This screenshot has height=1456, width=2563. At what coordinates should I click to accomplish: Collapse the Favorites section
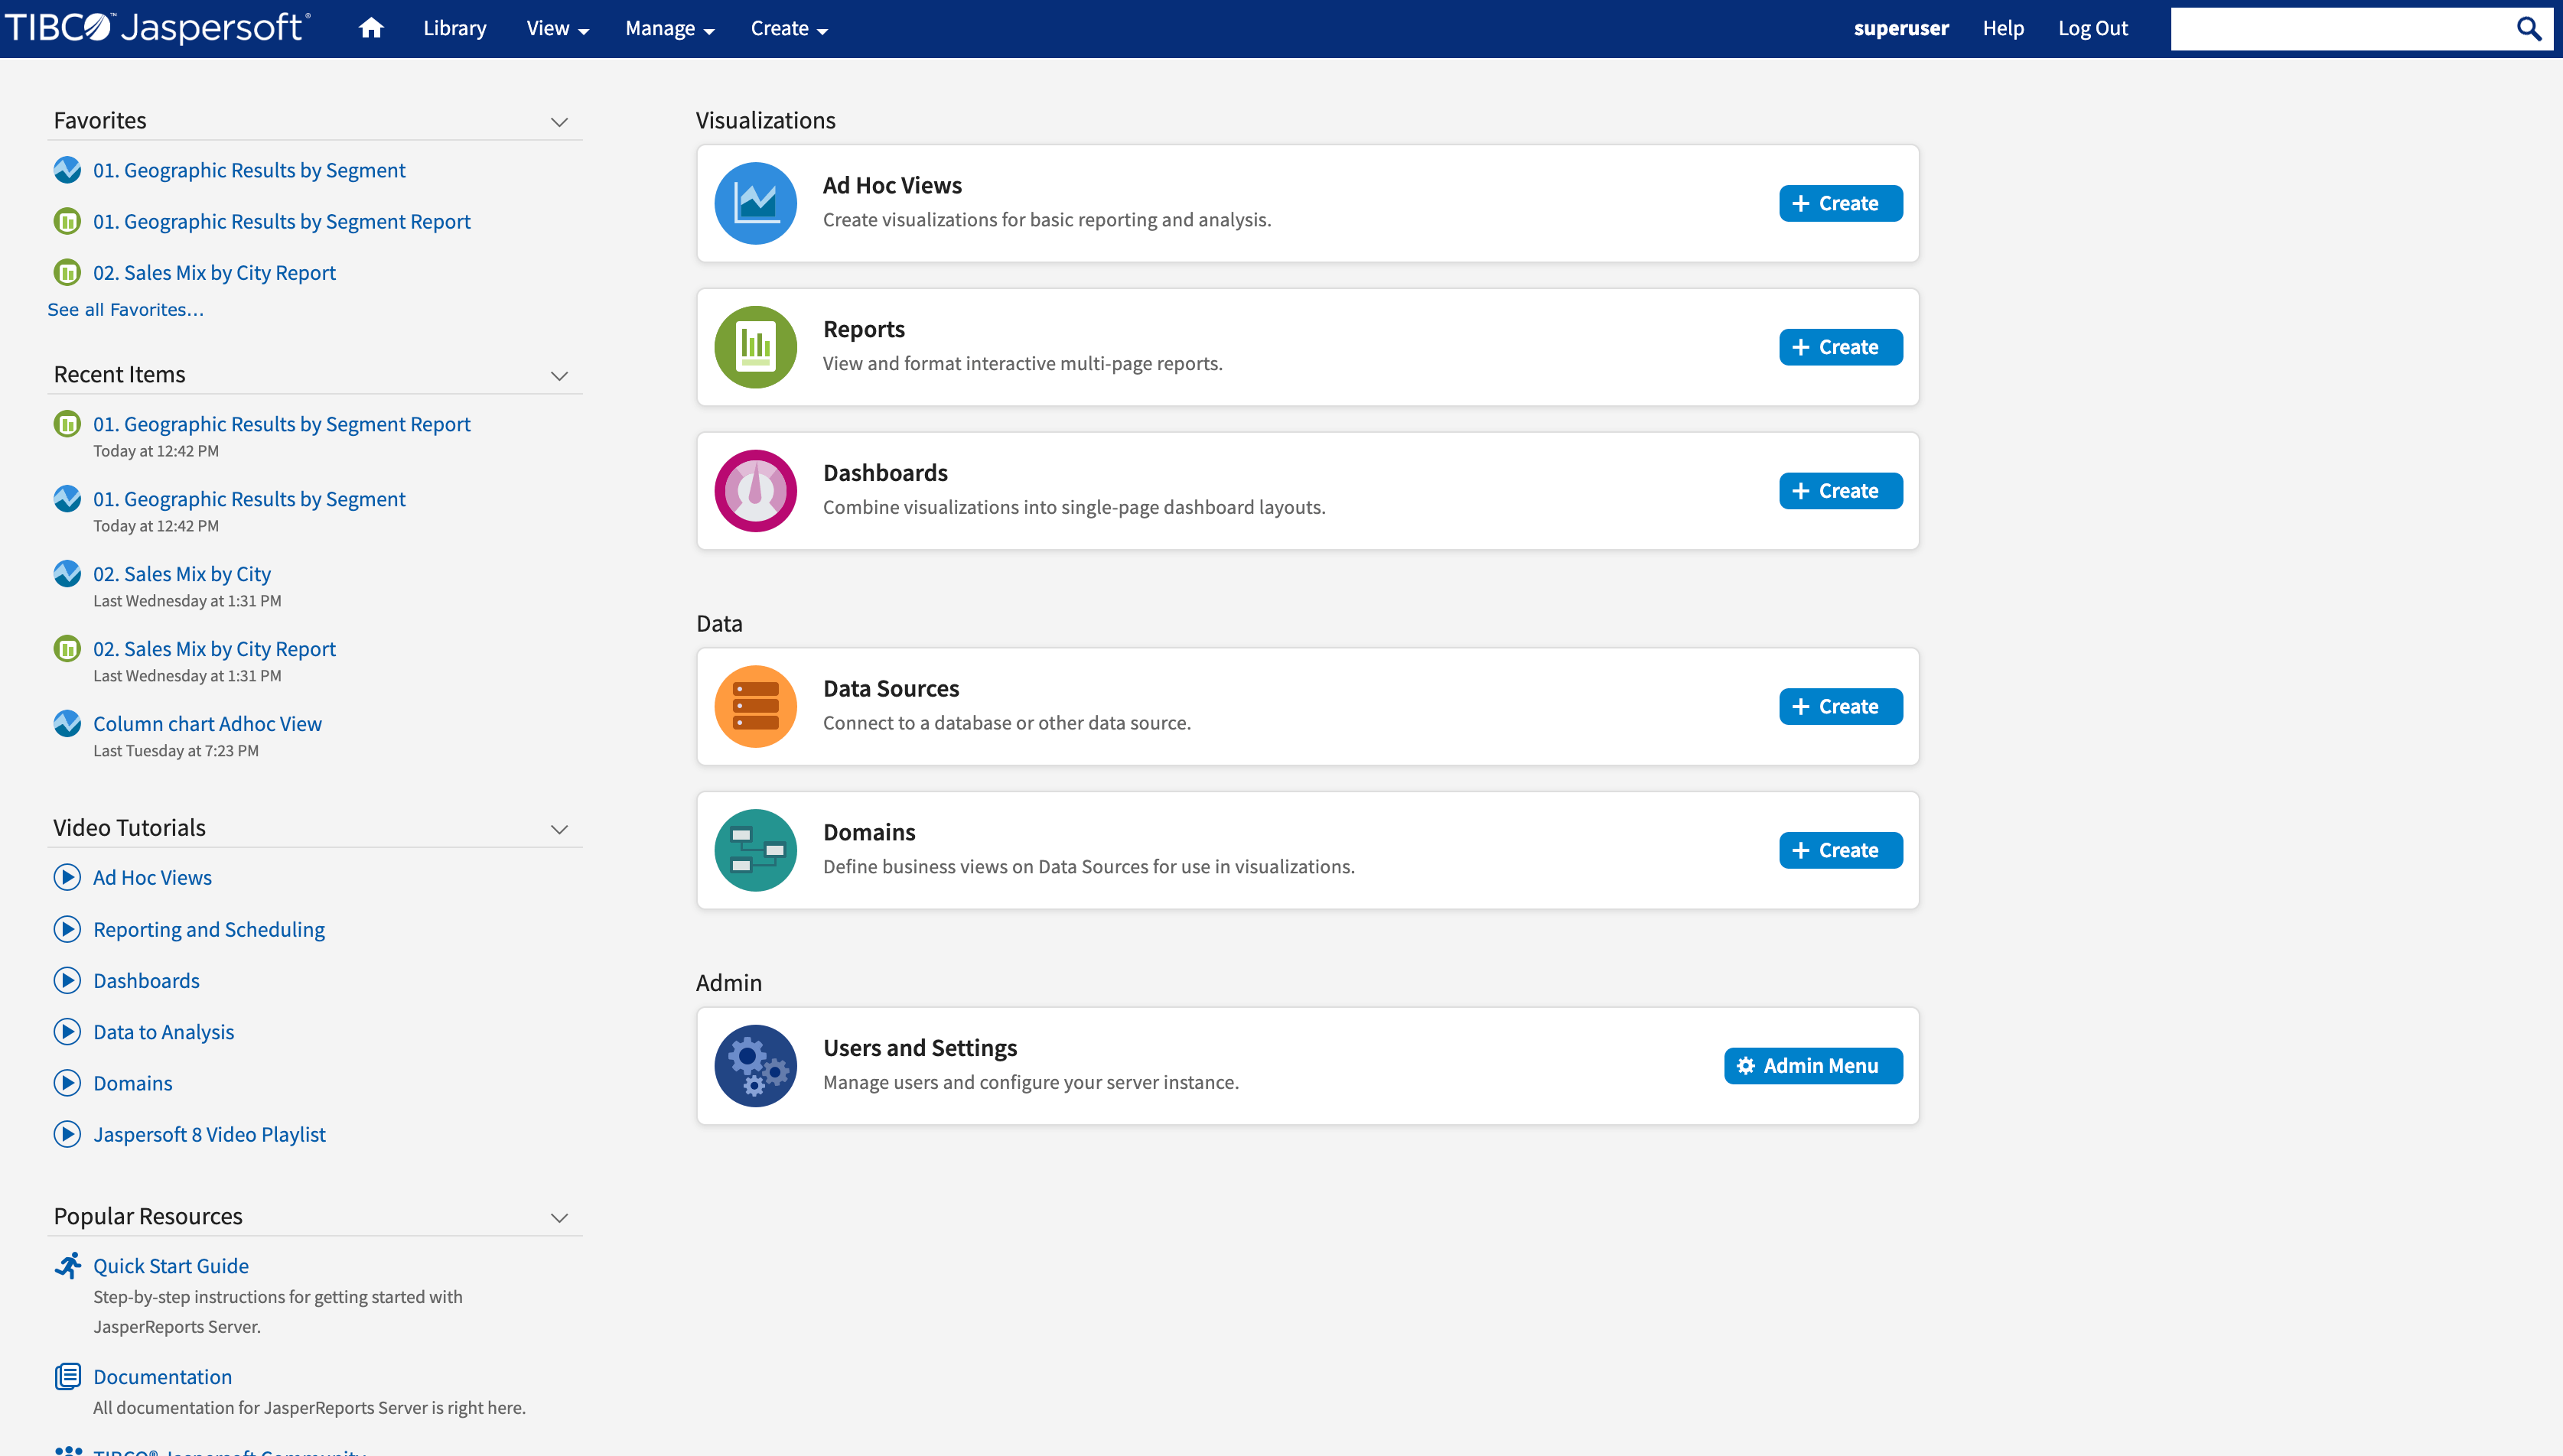point(559,122)
